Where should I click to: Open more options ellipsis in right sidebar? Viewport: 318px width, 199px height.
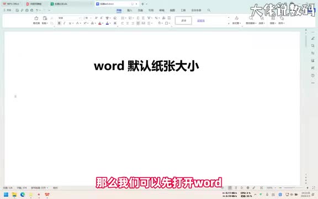312,83
